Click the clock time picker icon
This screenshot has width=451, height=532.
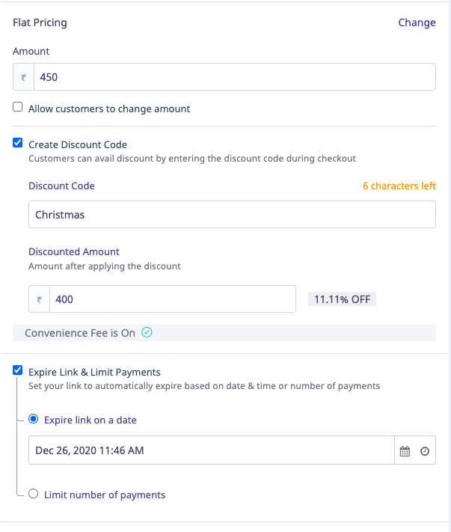tap(425, 451)
